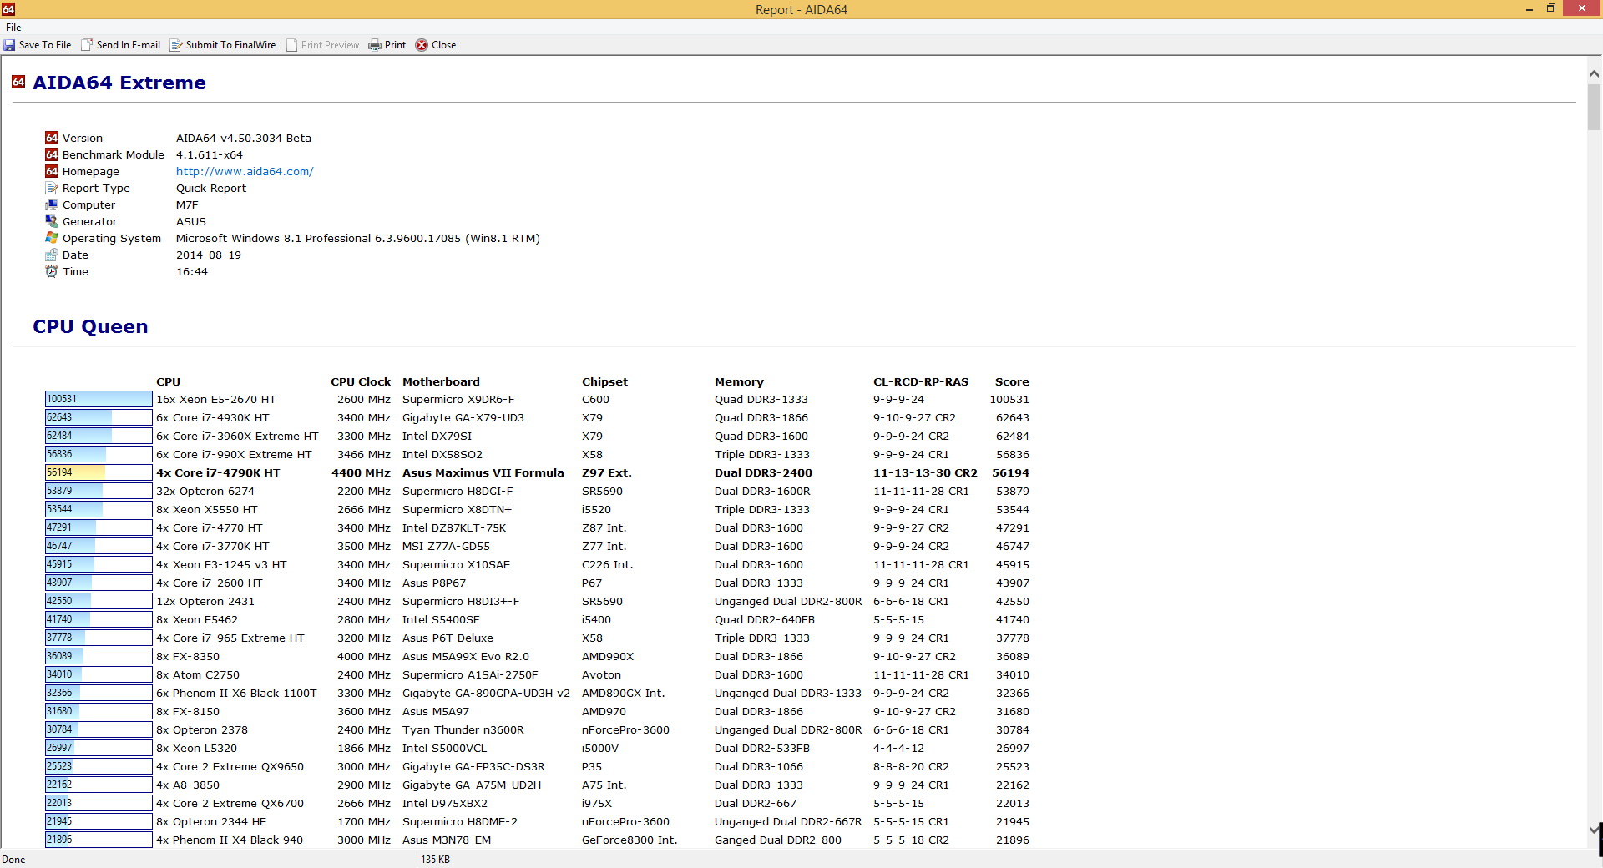The width and height of the screenshot is (1603, 868).
Task: Open the File menu
Action: [x=13, y=27]
